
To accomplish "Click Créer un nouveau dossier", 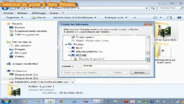I will pyautogui.click(x=81, y=73).
